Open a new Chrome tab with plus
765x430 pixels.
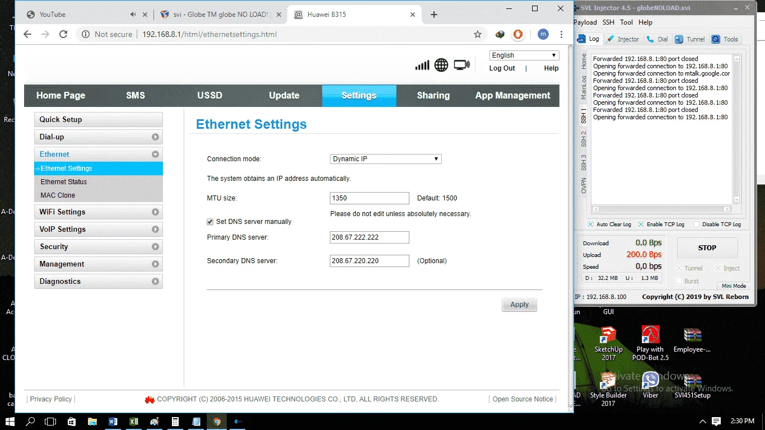[434, 15]
